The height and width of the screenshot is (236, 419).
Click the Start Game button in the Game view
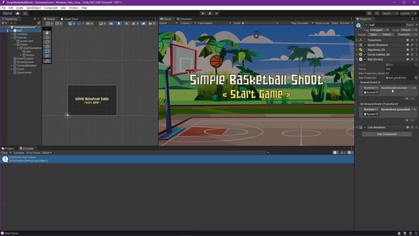pyautogui.click(x=256, y=94)
